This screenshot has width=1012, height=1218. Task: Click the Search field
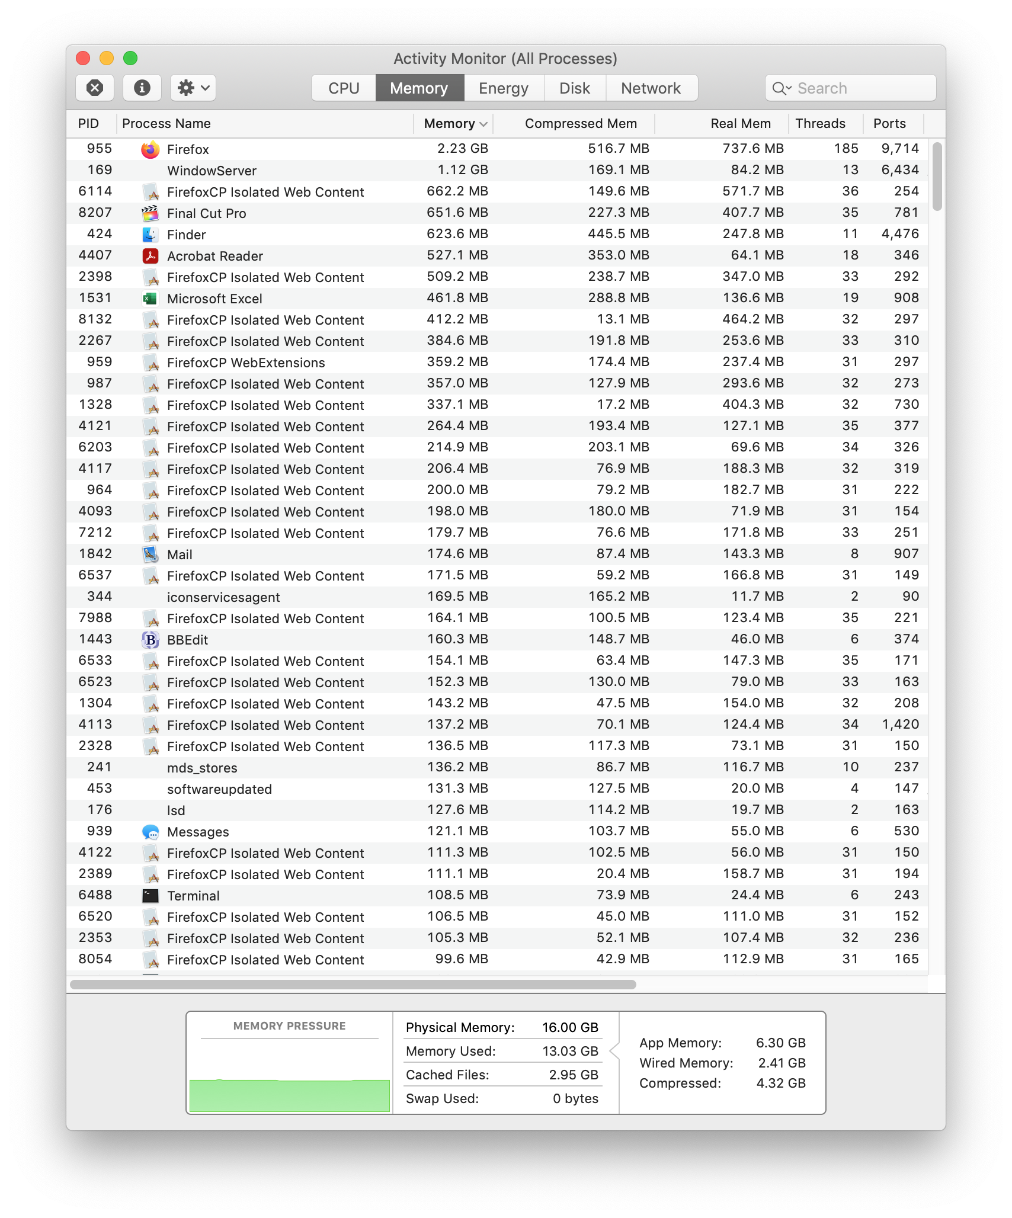pyautogui.click(x=851, y=88)
